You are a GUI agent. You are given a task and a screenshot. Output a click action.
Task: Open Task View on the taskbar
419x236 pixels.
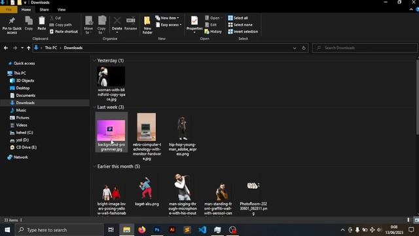point(111,230)
